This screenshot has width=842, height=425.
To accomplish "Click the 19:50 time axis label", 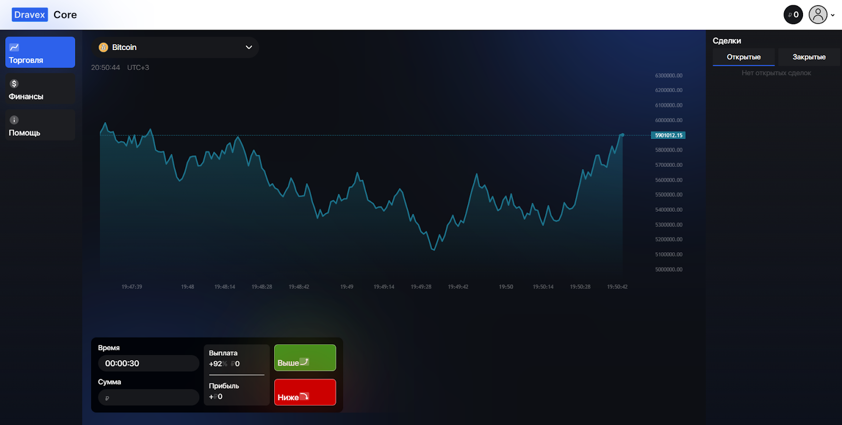I will click(x=506, y=287).
